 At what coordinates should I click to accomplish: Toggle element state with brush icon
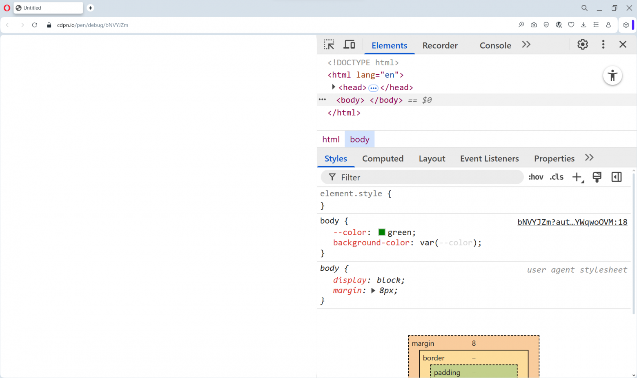597,177
